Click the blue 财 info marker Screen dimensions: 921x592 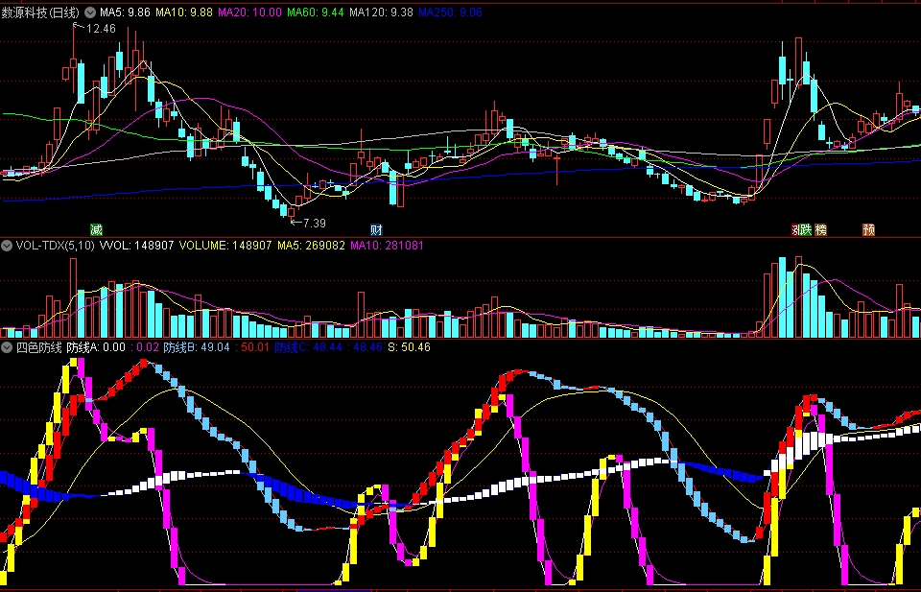[376, 229]
